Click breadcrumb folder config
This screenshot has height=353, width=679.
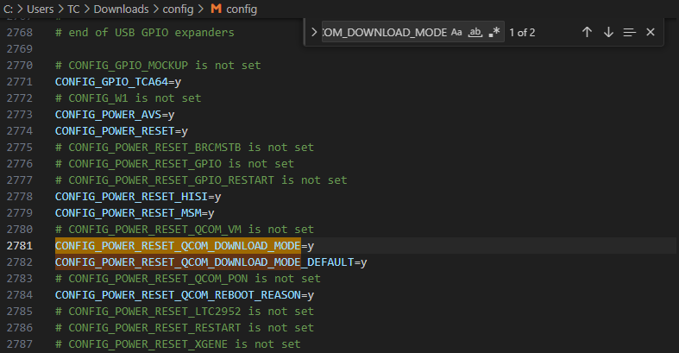pyautogui.click(x=178, y=9)
